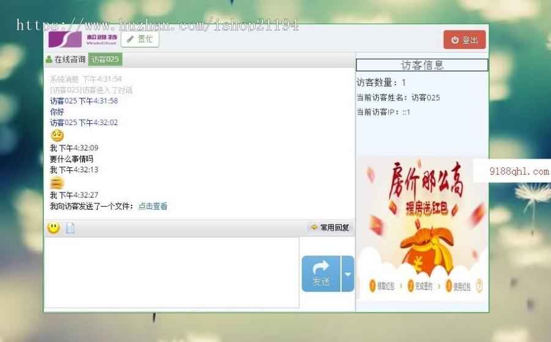Click the 领取红包 step in banner
Screen dimensions: 551x342
(x=382, y=286)
